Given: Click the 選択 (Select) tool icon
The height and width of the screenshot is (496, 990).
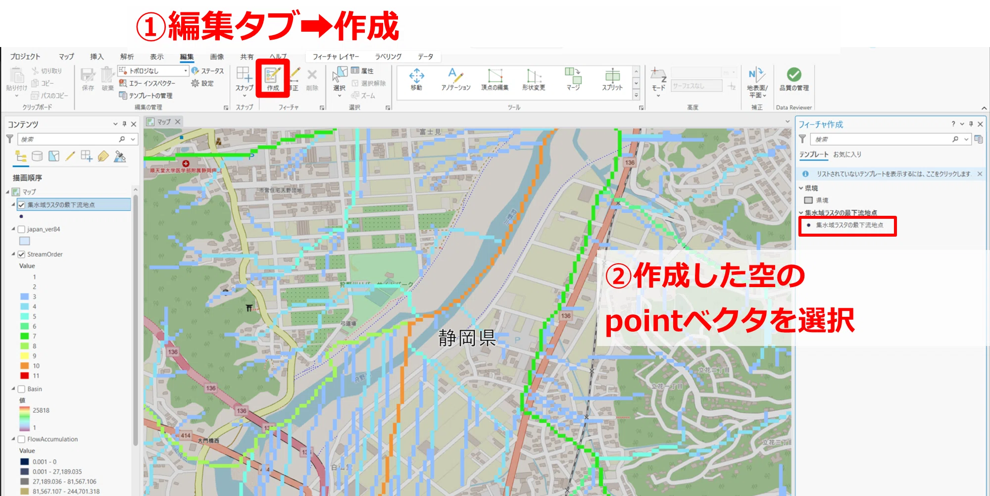Looking at the screenshot, I should coord(339,75).
